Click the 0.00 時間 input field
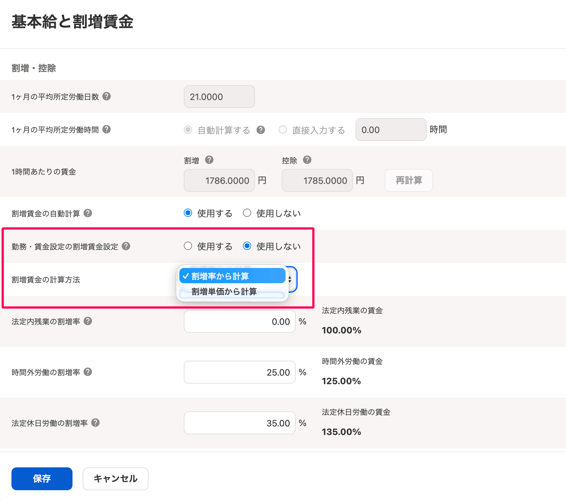This screenshot has height=501, width=566. [x=391, y=130]
